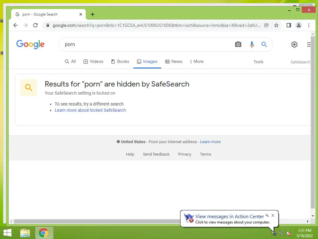Click the browser forward arrow
The height and width of the screenshot is (239, 318).
(25, 25)
